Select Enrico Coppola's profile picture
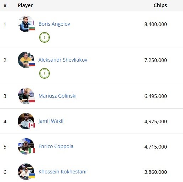The width and height of the screenshot is (183, 182). click(x=26, y=146)
